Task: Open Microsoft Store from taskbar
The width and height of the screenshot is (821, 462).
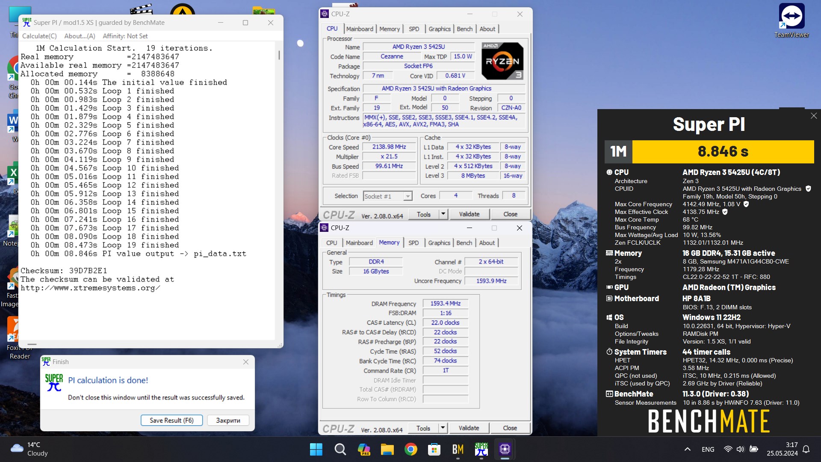Action: coord(434,449)
